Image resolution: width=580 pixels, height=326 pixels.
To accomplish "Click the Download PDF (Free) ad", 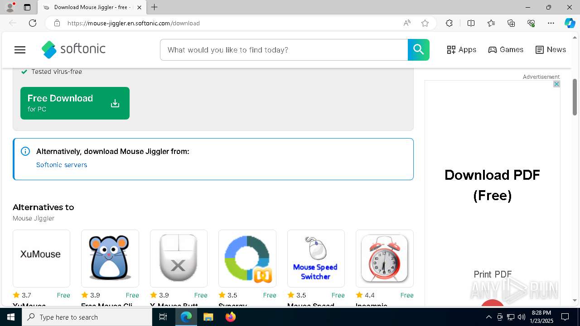I will [x=492, y=185].
